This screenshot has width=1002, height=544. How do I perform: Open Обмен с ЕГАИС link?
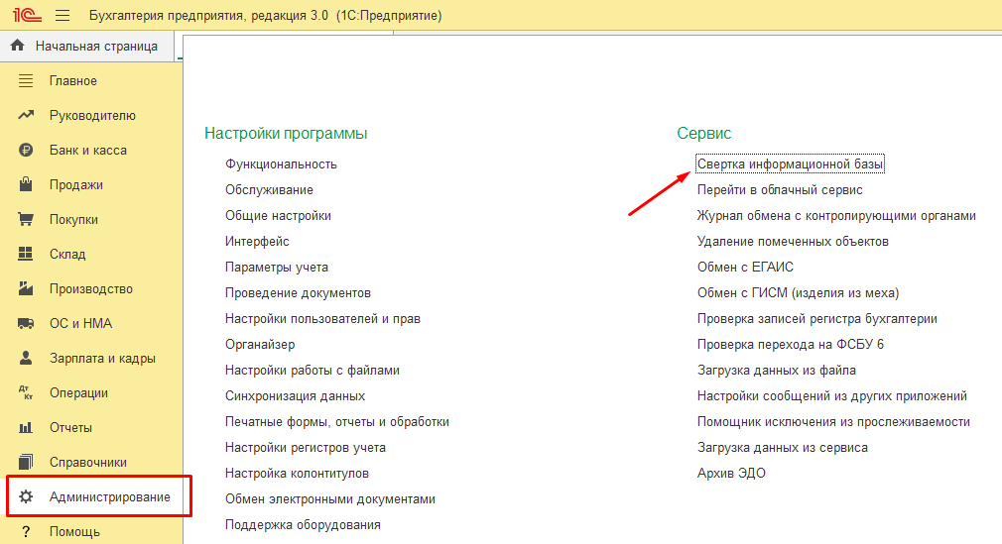[x=745, y=267]
